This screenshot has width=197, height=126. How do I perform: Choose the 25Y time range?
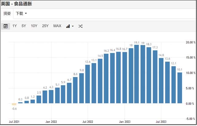click(45, 26)
